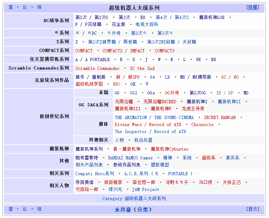
Task: Click the 新SPD link
Action: 134,77
